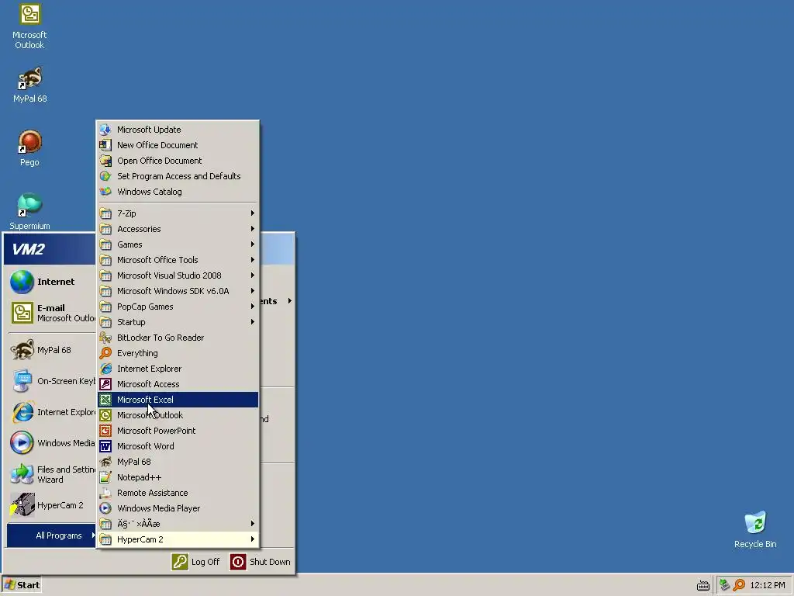The image size is (794, 596).
Task: Open the garbled-name program folder above HyperCam 2
Action: 178,524
